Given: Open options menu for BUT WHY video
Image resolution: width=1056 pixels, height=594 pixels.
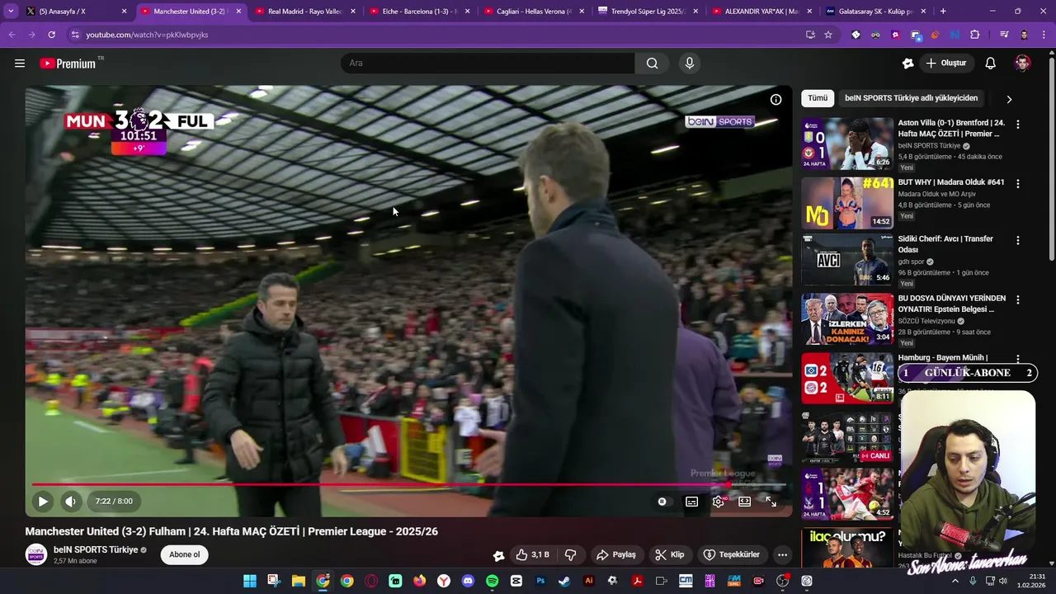Looking at the screenshot, I should [1017, 184].
